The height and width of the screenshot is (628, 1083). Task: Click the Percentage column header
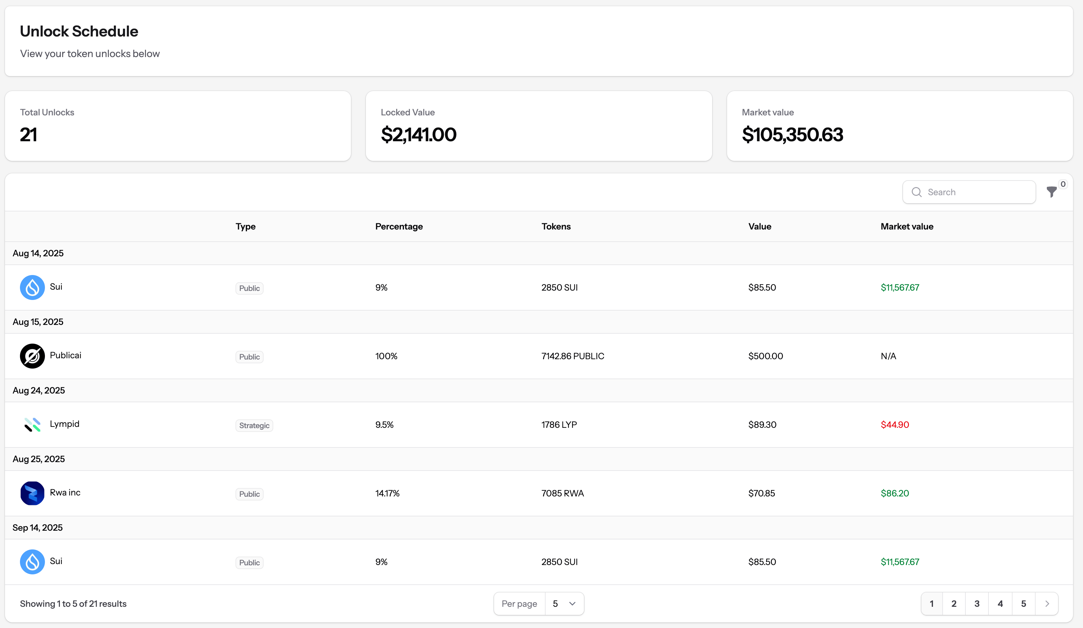coord(398,226)
